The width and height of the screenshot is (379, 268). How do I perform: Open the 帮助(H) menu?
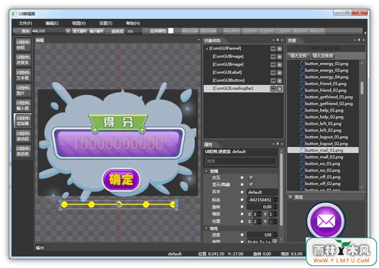(133, 23)
